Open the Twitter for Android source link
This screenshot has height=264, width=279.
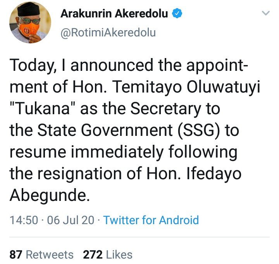click(151, 220)
